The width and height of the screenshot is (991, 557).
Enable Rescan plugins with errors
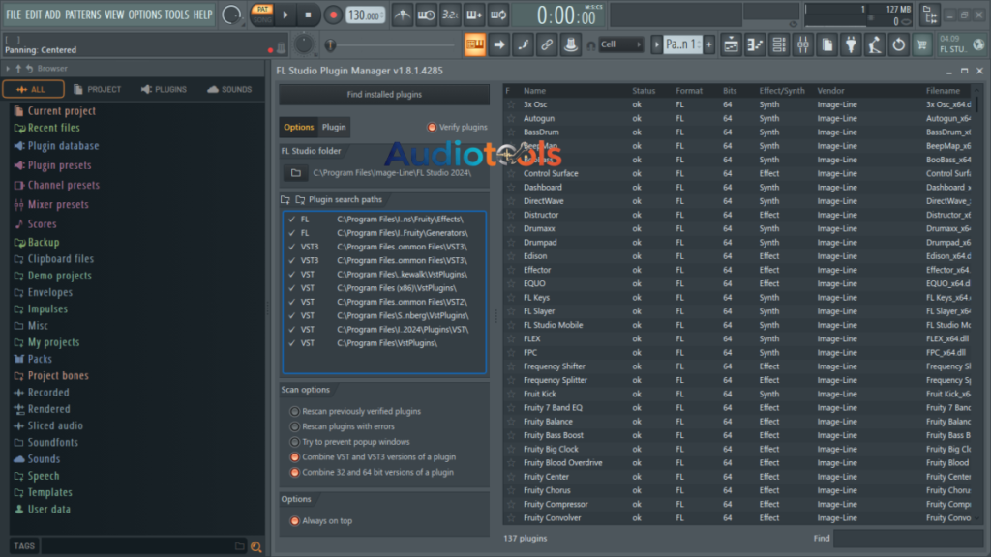(x=295, y=426)
